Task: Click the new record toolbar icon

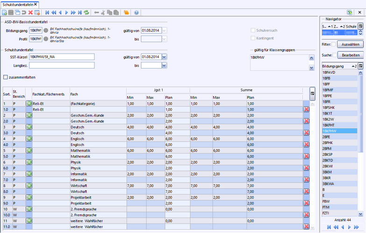Action: [4, 12]
